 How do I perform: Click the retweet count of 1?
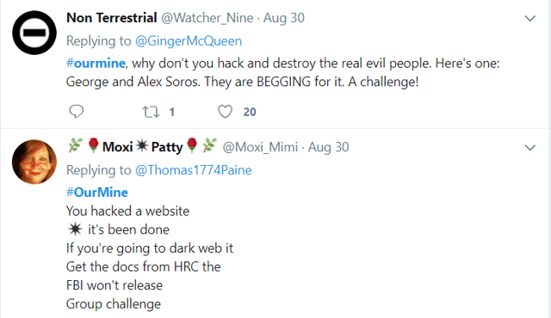point(172,112)
